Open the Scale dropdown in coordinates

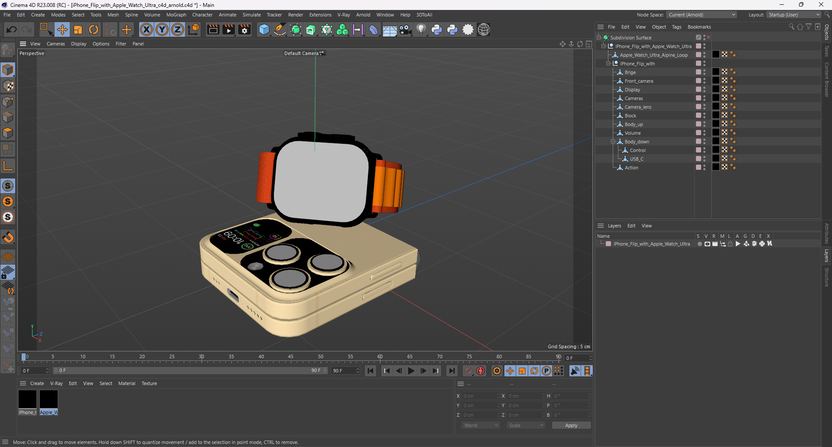click(526, 425)
